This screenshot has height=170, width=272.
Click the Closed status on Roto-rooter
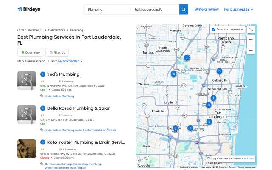click(x=45, y=158)
